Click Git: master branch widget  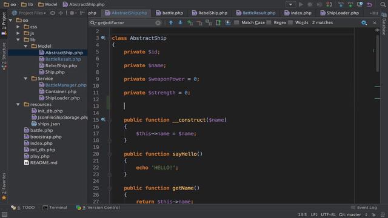(353, 215)
